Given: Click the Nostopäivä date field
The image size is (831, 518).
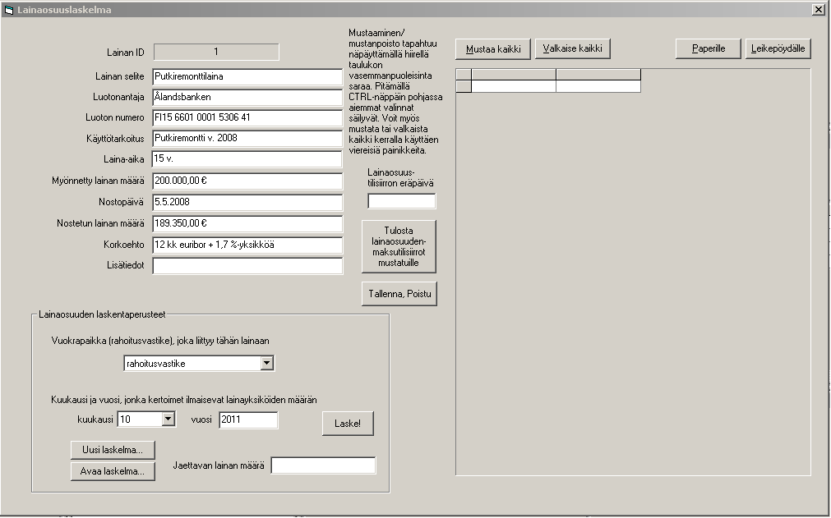Looking at the screenshot, I should click(247, 202).
